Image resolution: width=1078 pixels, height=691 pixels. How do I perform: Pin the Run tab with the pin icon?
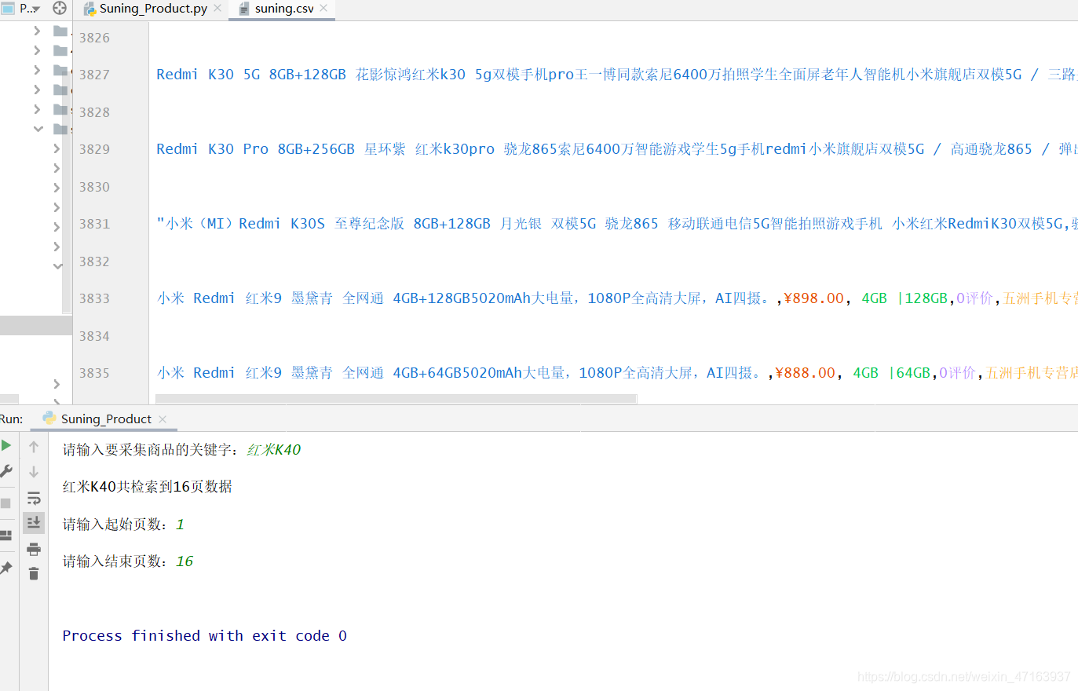[5, 568]
